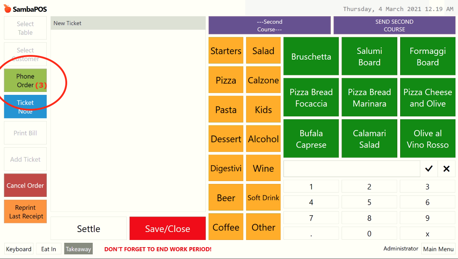Tap number 5 on the numpad

click(369, 202)
